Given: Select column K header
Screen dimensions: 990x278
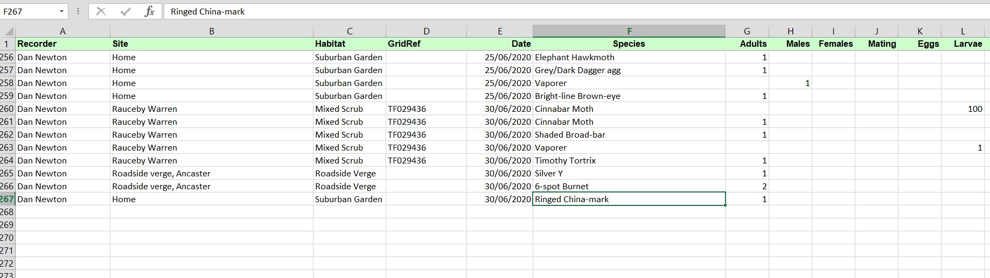Looking at the screenshot, I should point(919,31).
